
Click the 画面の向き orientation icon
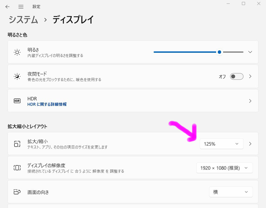point(17,192)
